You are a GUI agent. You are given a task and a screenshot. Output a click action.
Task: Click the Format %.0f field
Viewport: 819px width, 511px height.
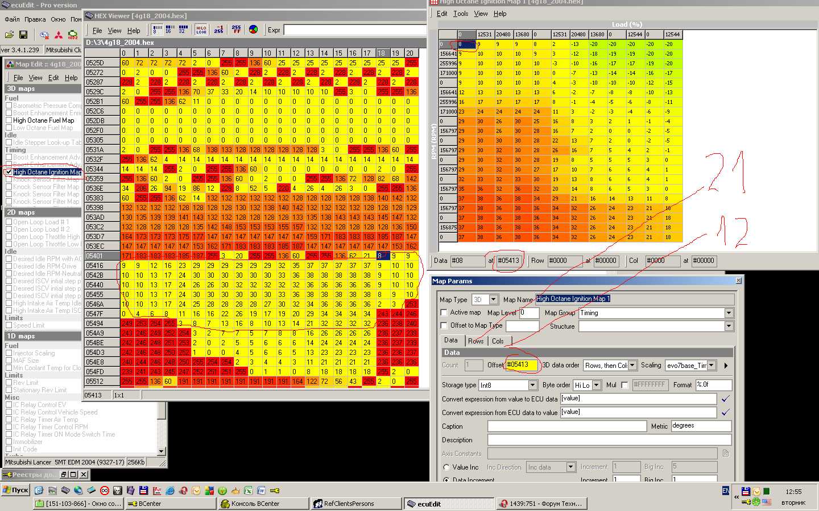(x=713, y=385)
